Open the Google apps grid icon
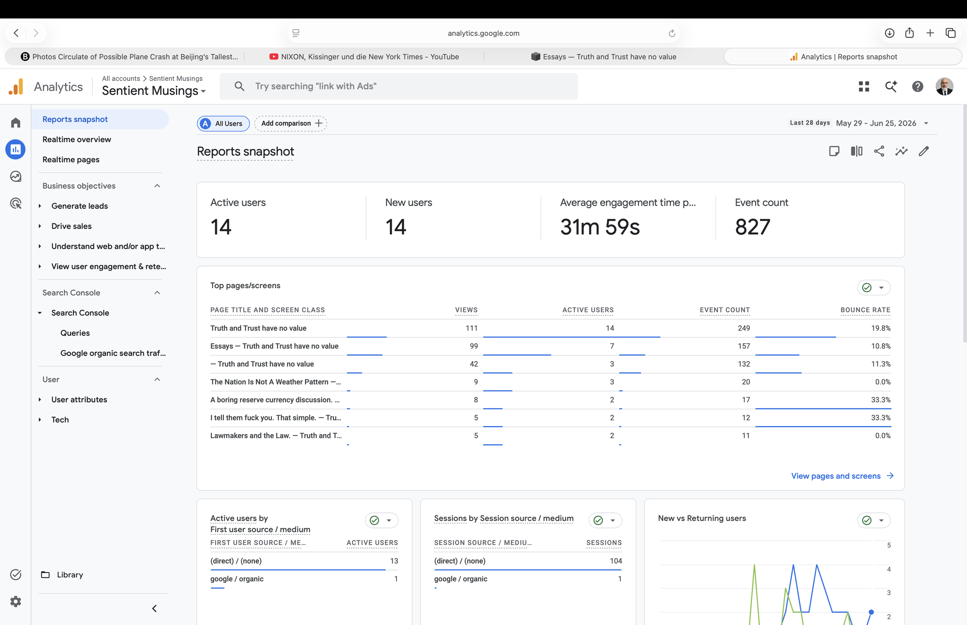This screenshot has width=967, height=625. point(864,87)
